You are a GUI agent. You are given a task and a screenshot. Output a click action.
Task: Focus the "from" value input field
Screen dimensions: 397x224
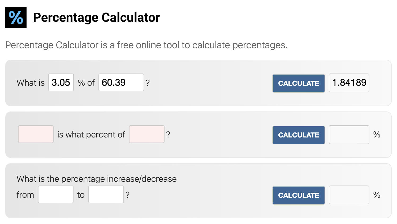pos(56,195)
